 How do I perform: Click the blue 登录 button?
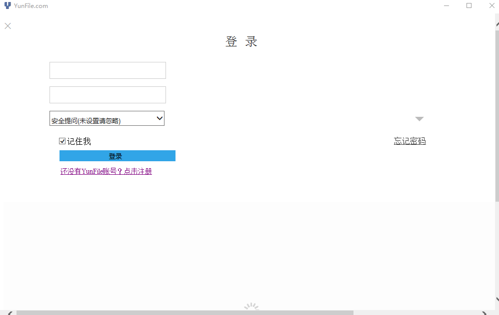(117, 156)
